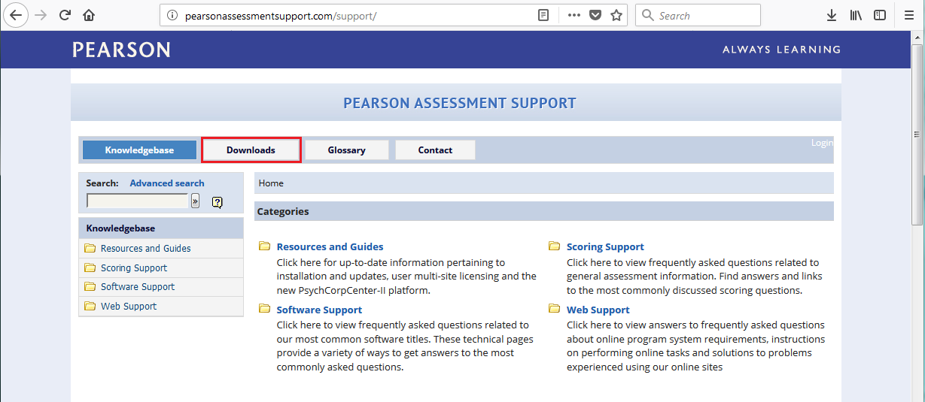Image resolution: width=925 pixels, height=402 pixels.
Task: Bookmark this page with star icon
Action: coord(616,15)
